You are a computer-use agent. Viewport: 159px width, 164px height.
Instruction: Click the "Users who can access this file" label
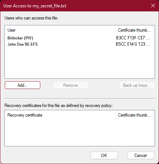point(31,18)
